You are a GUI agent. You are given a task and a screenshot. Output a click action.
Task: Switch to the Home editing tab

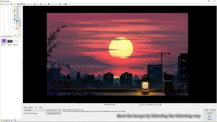tap(25, 107)
